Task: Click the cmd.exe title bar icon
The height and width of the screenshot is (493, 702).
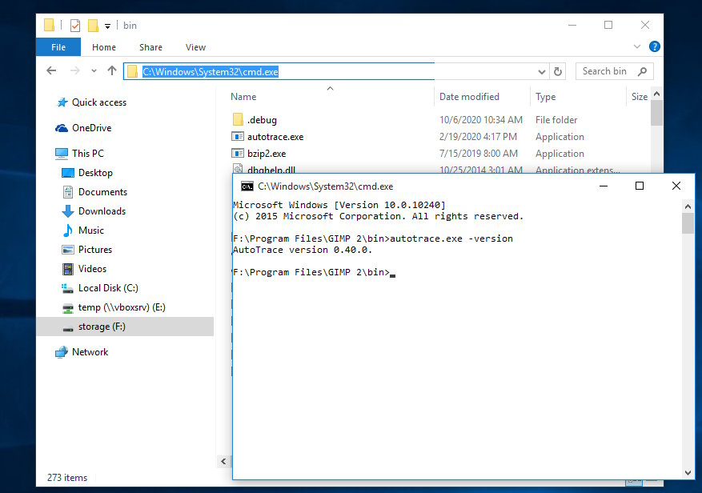Action: pos(247,186)
